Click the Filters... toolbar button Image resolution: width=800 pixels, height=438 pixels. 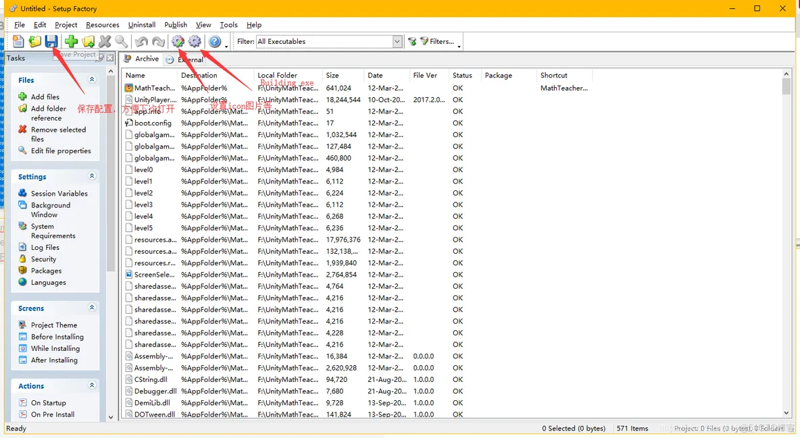tap(437, 41)
